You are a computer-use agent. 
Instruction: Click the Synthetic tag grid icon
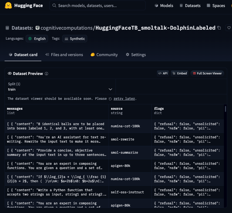pyautogui.click(x=66, y=39)
